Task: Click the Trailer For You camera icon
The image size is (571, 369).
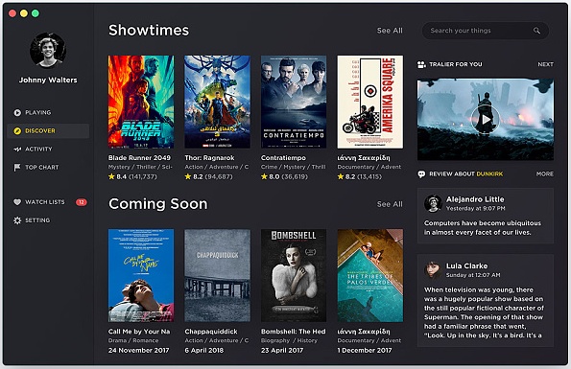Action: click(421, 64)
